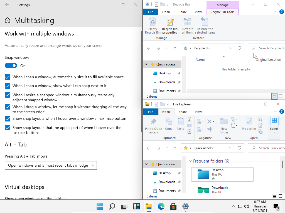
Task: Switch to Share tab in File Explorer window
Action: [x=183, y=112]
